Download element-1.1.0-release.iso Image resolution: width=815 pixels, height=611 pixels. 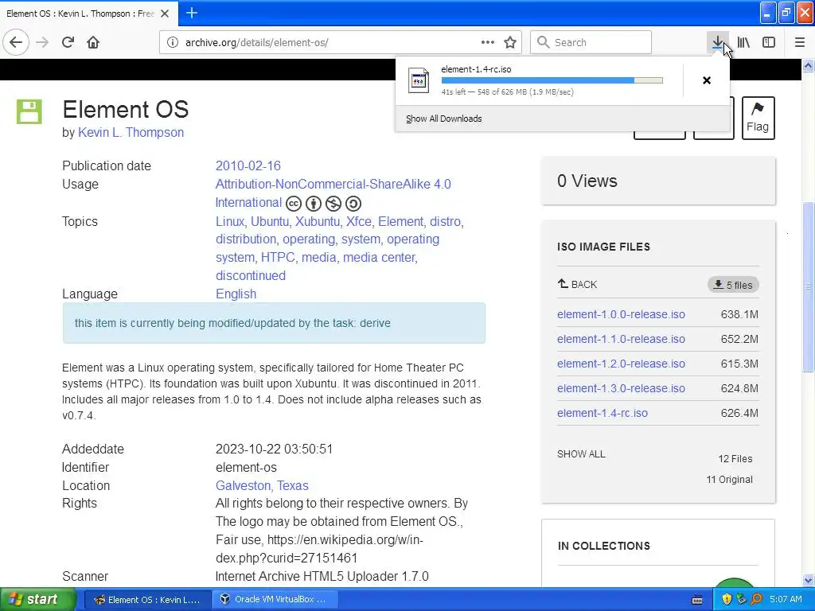click(x=621, y=339)
